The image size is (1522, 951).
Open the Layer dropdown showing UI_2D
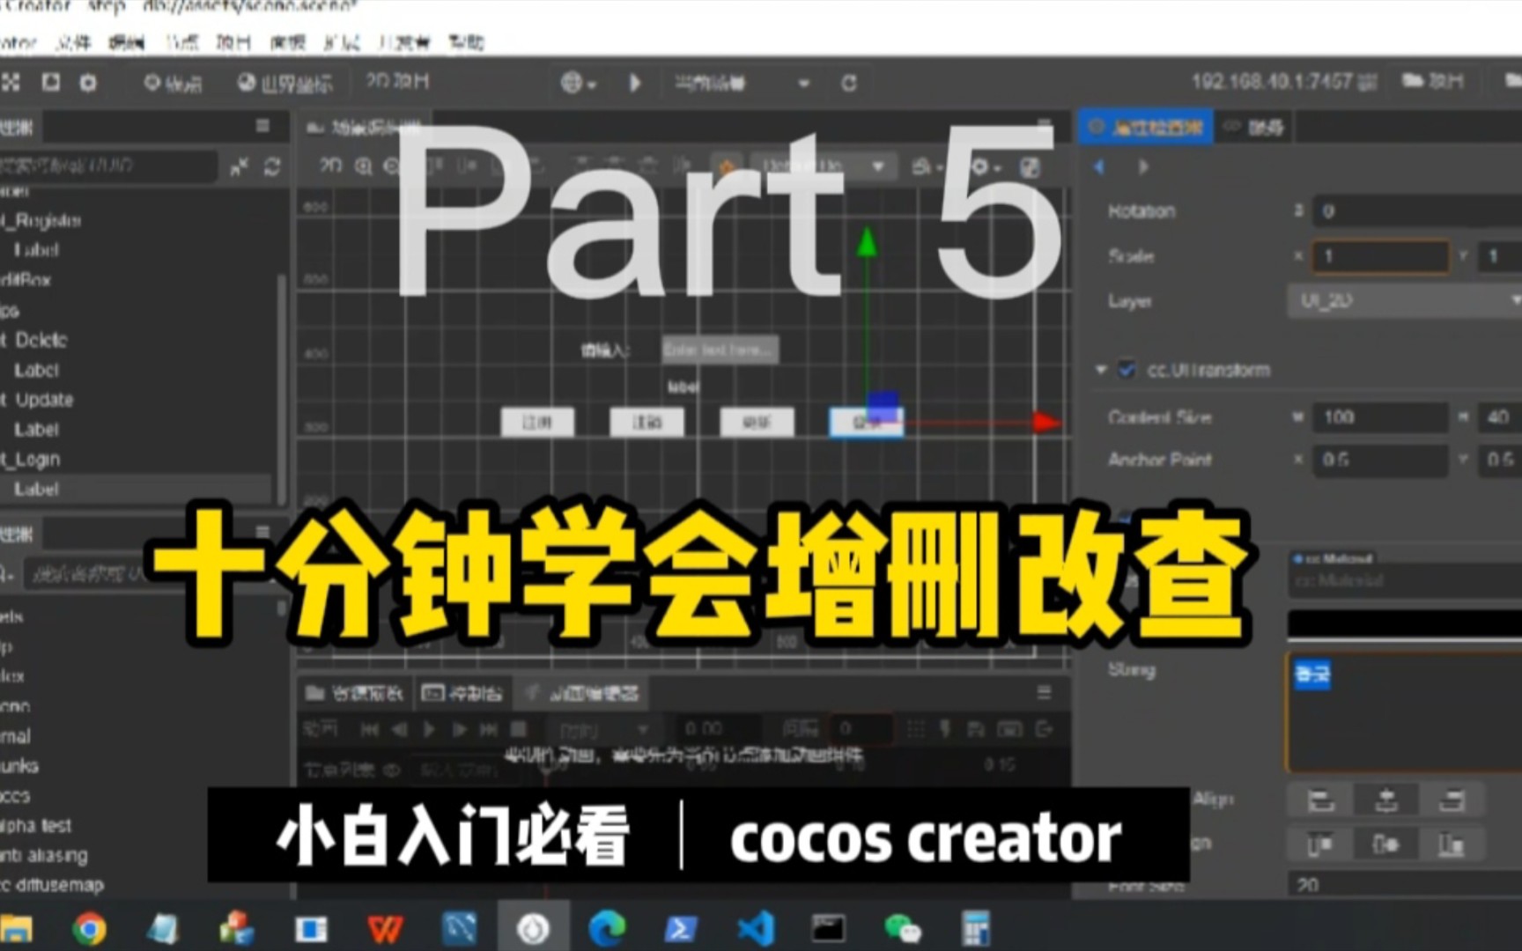pyautogui.click(x=1403, y=301)
